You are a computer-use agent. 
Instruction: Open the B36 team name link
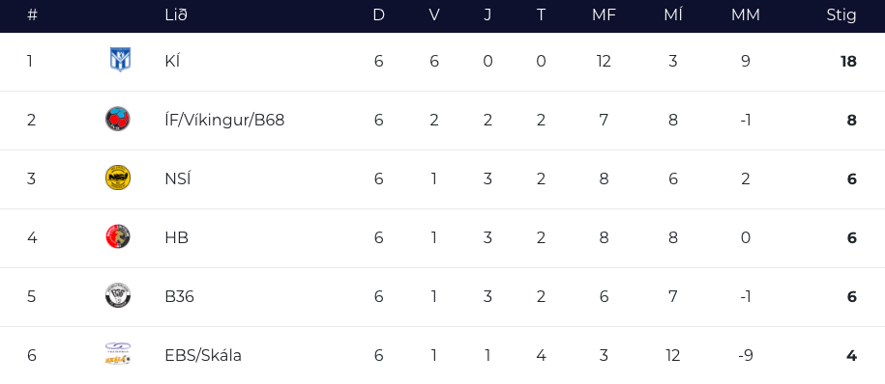click(180, 296)
